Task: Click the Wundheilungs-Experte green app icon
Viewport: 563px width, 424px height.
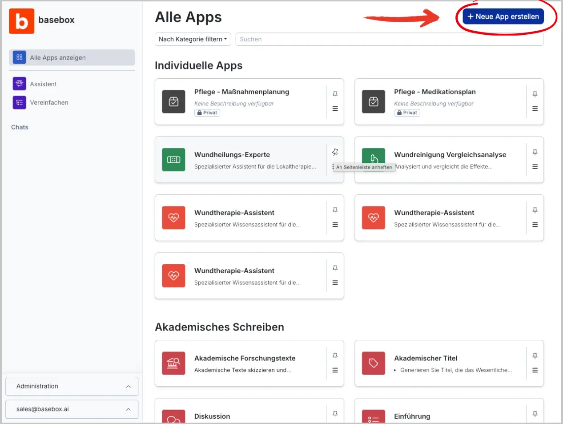Action: point(173,160)
